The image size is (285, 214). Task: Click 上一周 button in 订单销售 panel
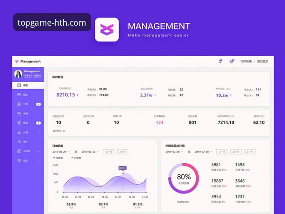point(108,152)
